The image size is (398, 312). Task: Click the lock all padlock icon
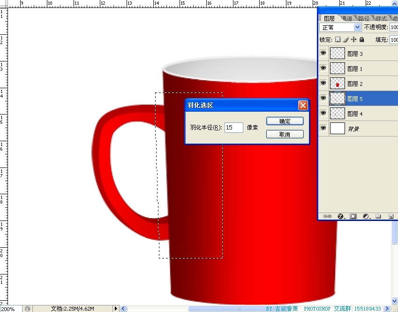pos(361,40)
